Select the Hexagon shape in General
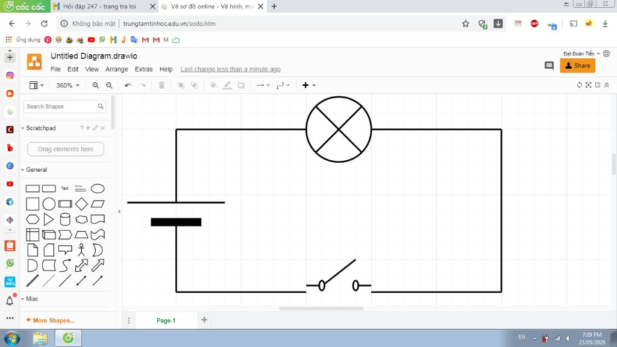This screenshot has width=617, height=347. click(x=33, y=219)
